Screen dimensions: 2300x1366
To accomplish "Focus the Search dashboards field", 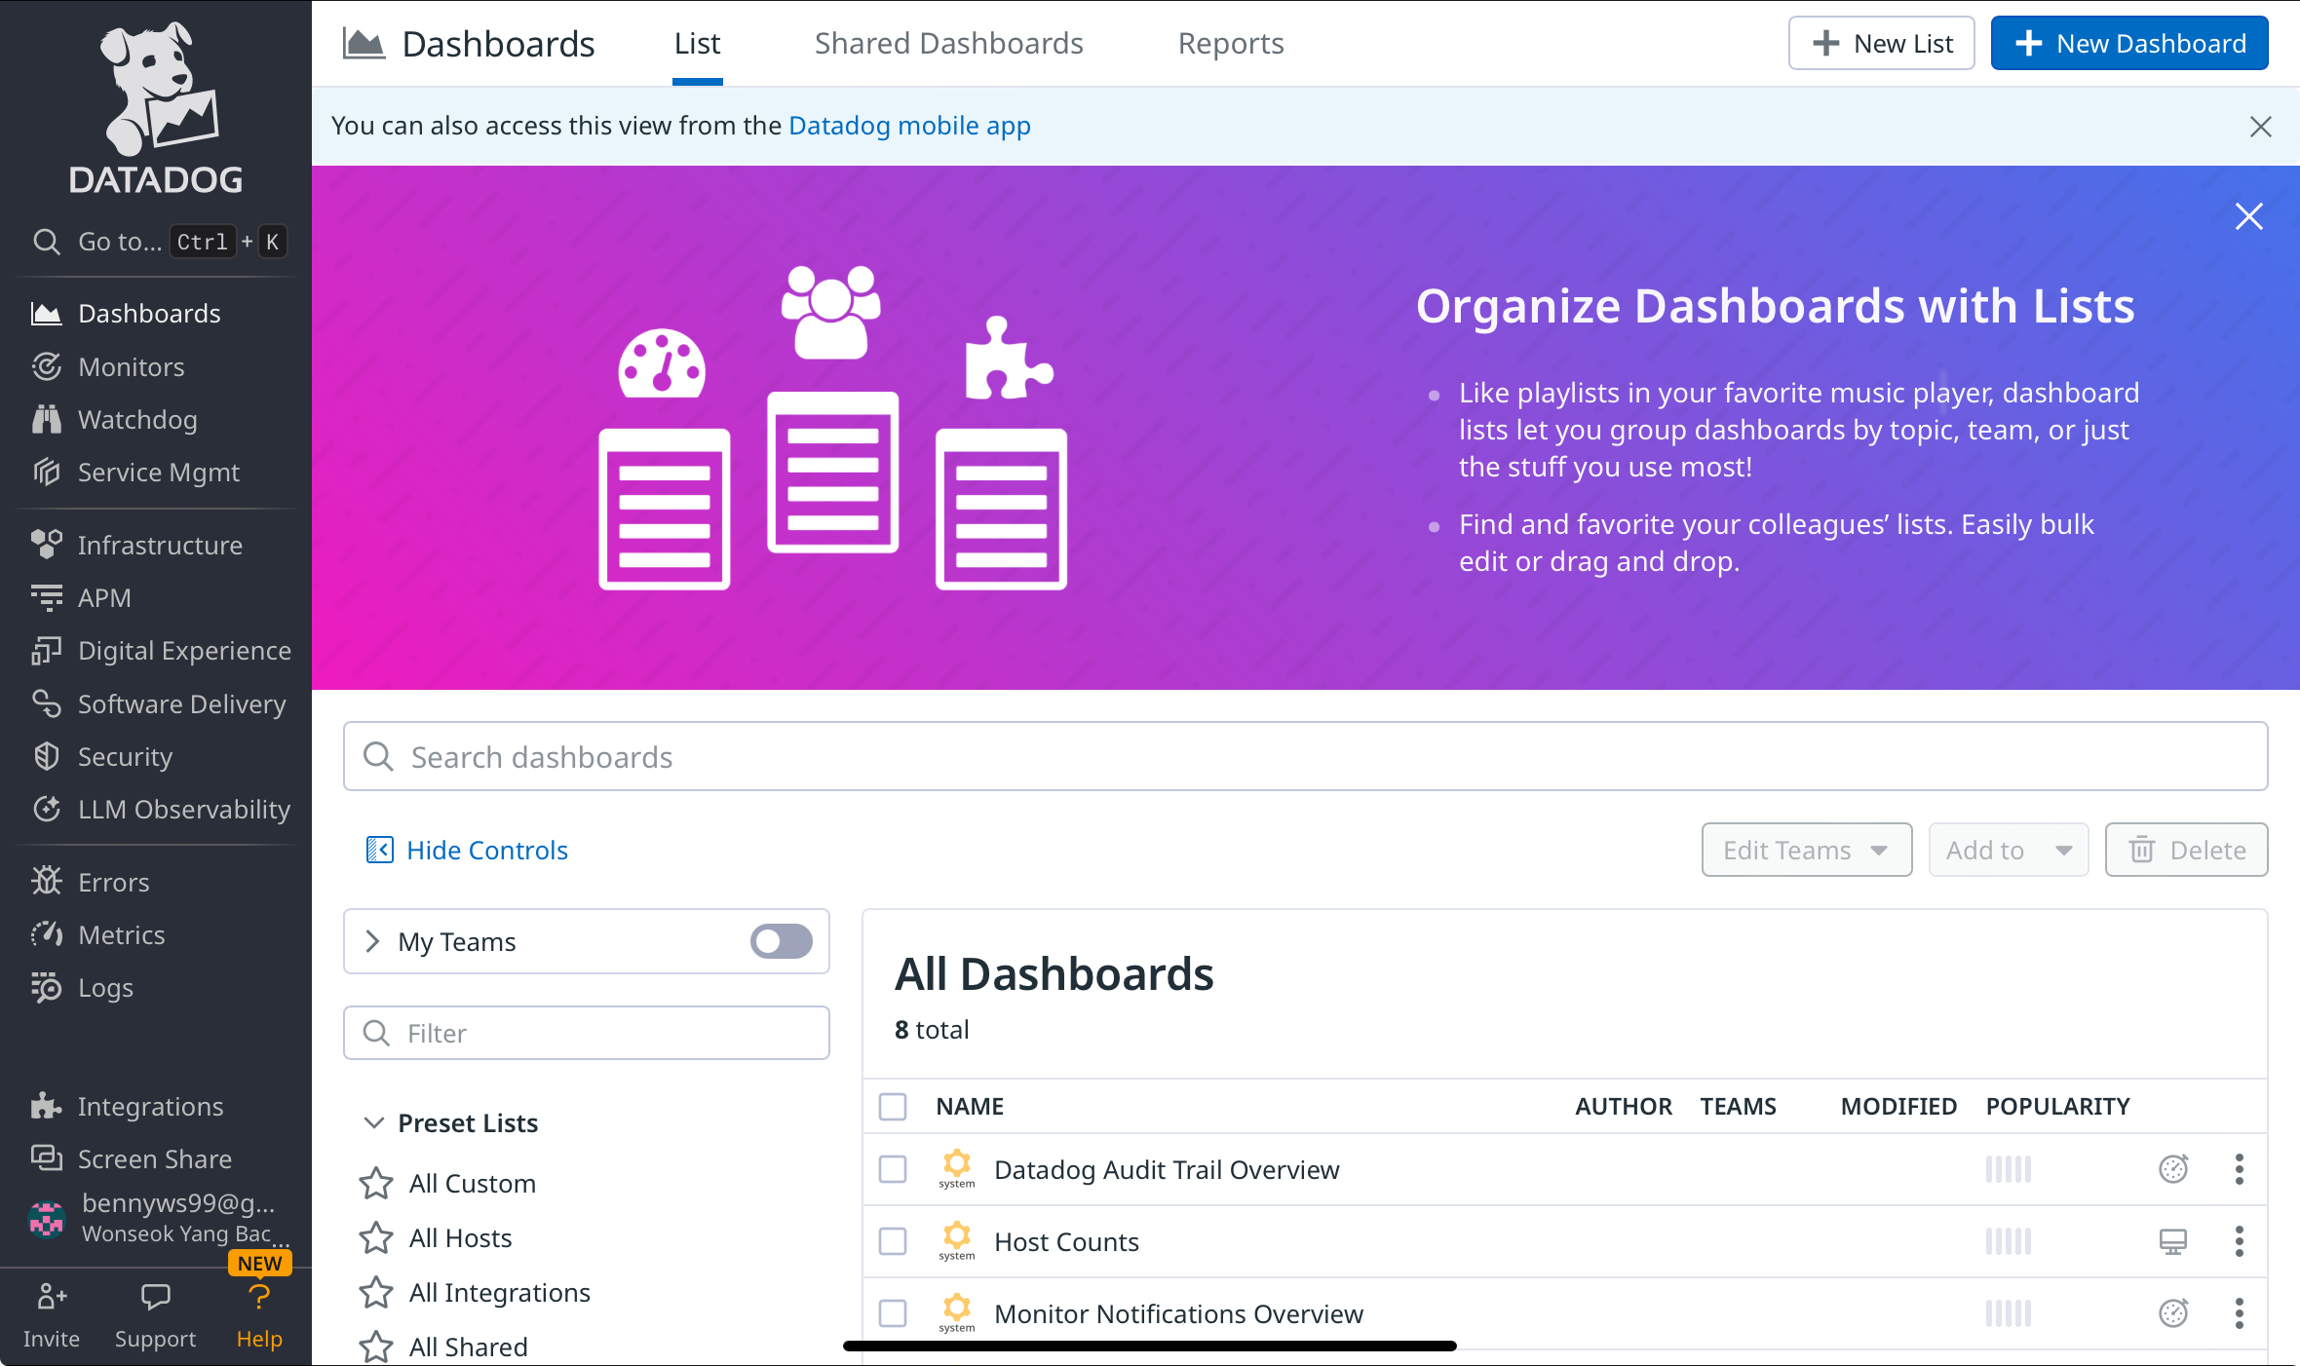I will (1304, 757).
